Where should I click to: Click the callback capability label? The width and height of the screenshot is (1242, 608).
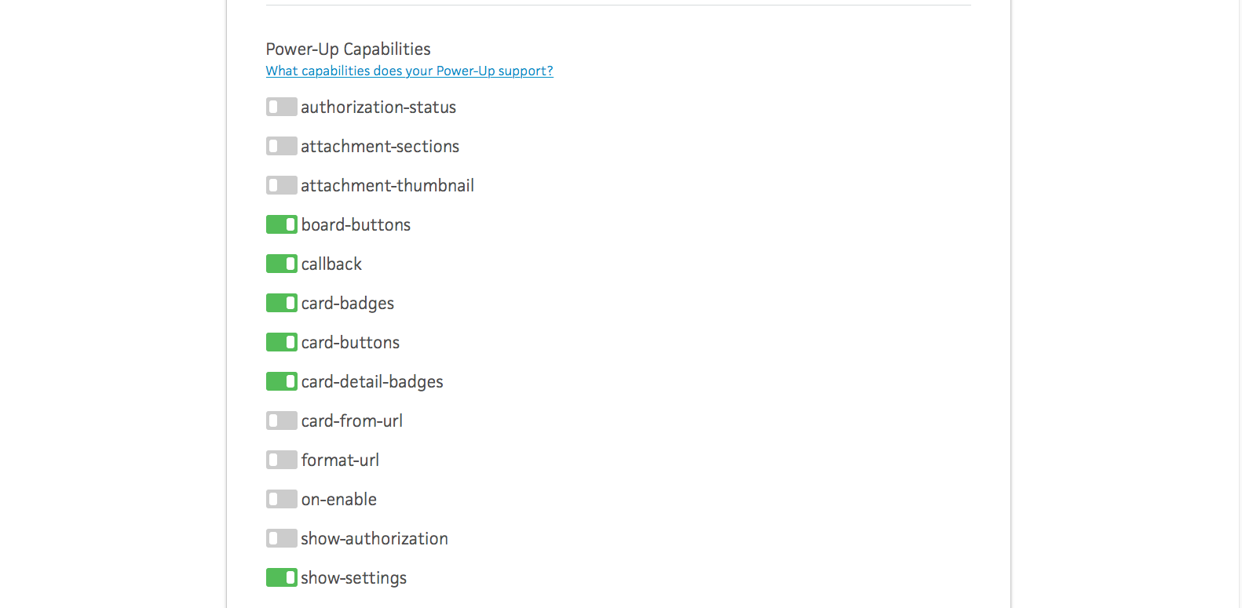coord(331,264)
